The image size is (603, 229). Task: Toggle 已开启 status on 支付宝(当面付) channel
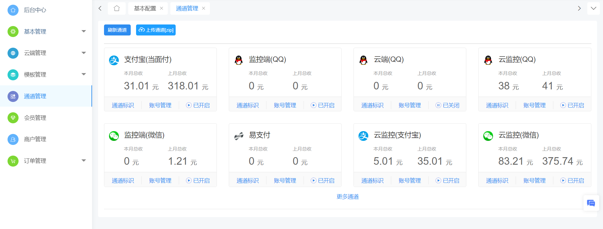(198, 105)
